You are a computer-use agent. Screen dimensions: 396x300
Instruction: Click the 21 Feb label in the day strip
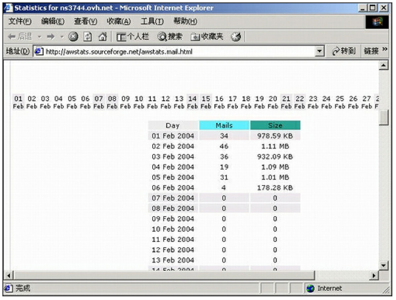tap(286, 102)
